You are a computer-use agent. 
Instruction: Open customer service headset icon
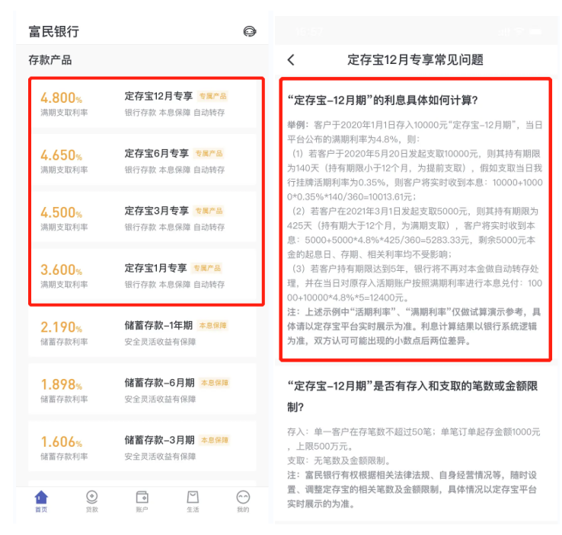tap(250, 31)
